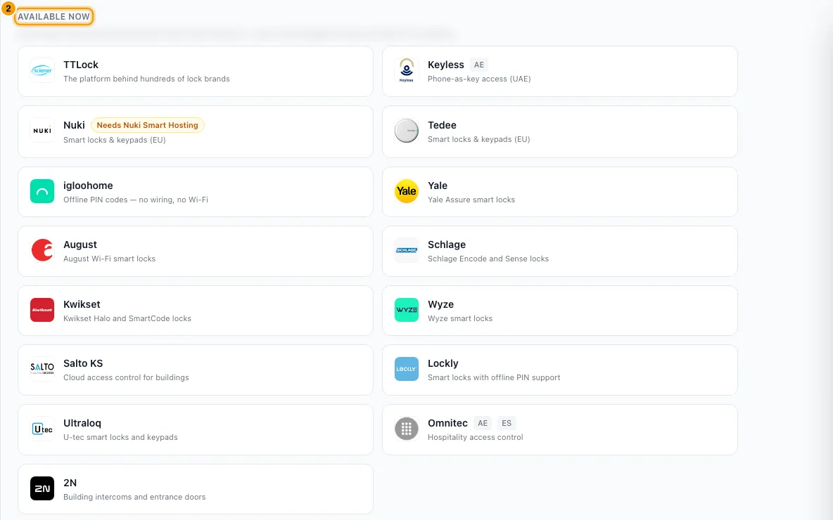Choose the Kwikset red logo icon
833x520 pixels.
[x=42, y=310]
